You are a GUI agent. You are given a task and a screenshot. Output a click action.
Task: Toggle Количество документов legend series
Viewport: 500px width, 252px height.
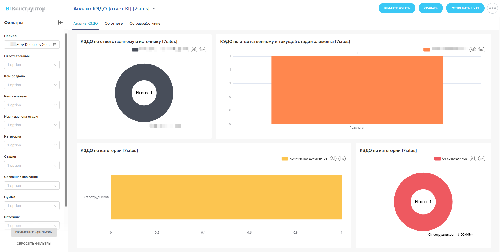[x=304, y=158]
